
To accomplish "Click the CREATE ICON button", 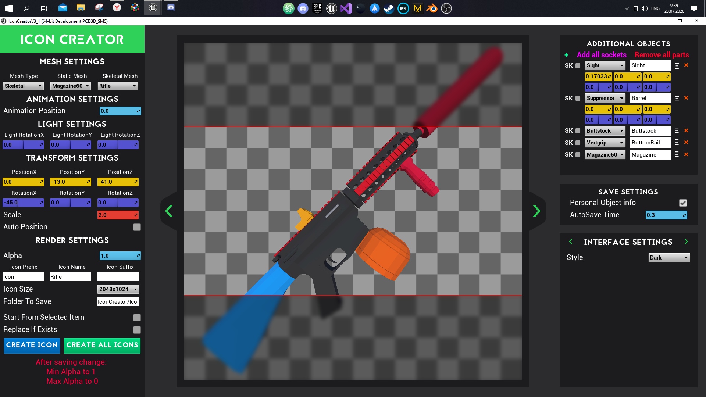I will [x=32, y=345].
